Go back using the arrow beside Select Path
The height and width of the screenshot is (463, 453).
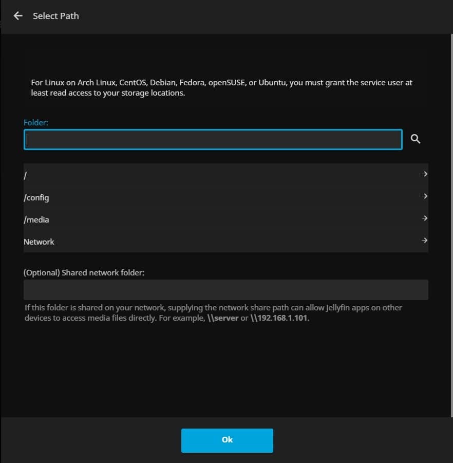pyautogui.click(x=18, y=15)
